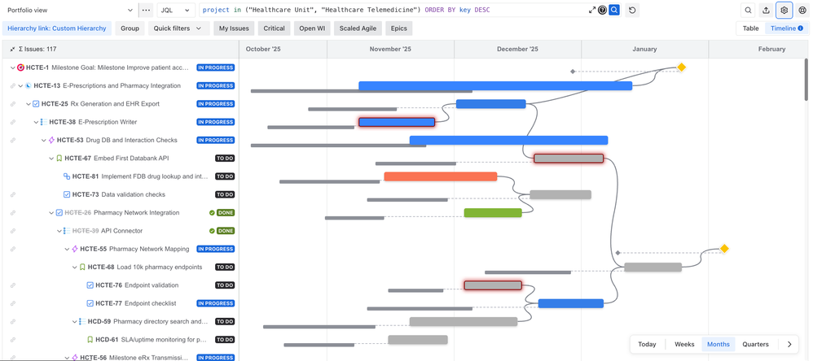Click the link icon beside HCTE-73
This screenshot has width=813, height=361.
pyautogui.click(x=12, y=194)
